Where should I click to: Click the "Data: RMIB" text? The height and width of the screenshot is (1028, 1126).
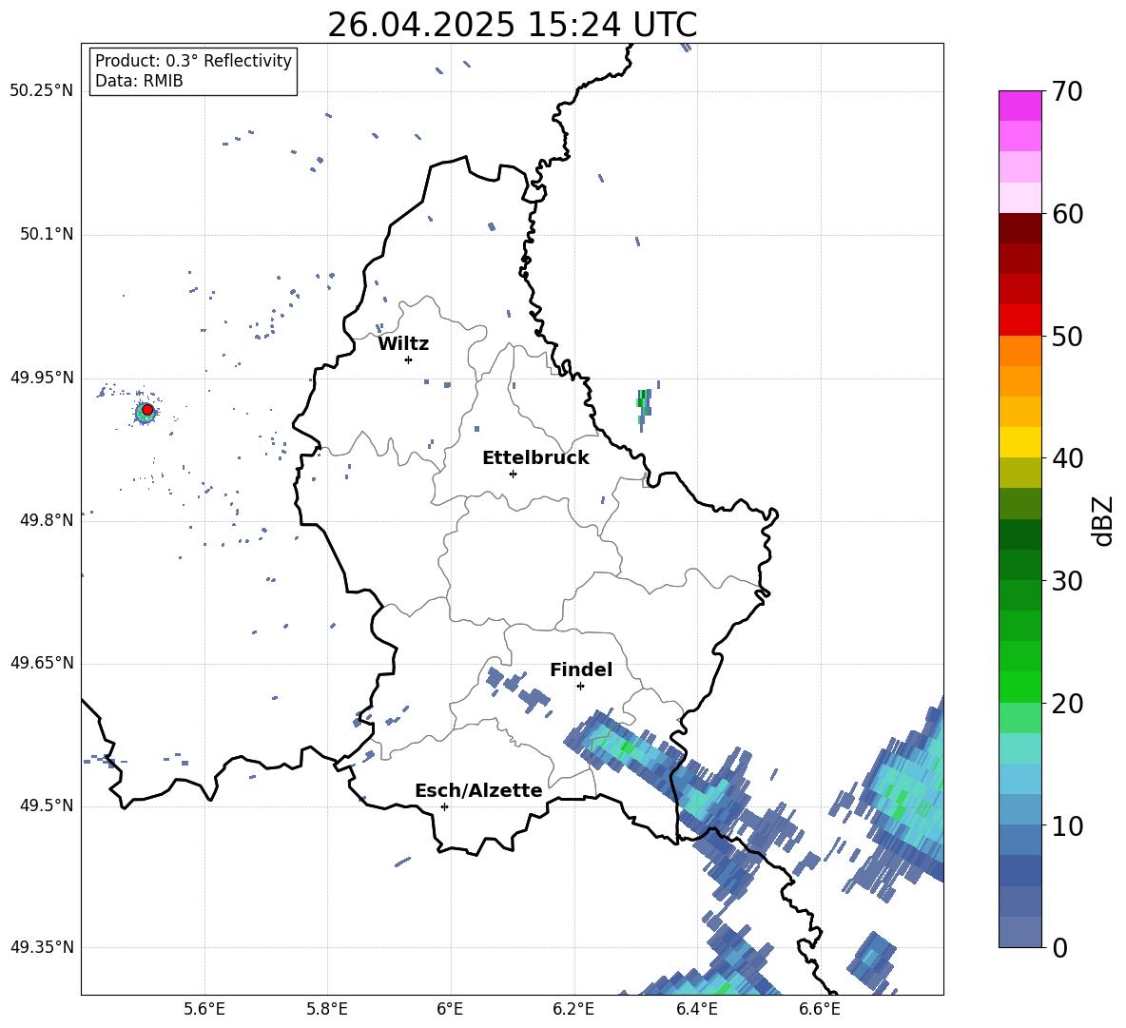click(139, 81)
